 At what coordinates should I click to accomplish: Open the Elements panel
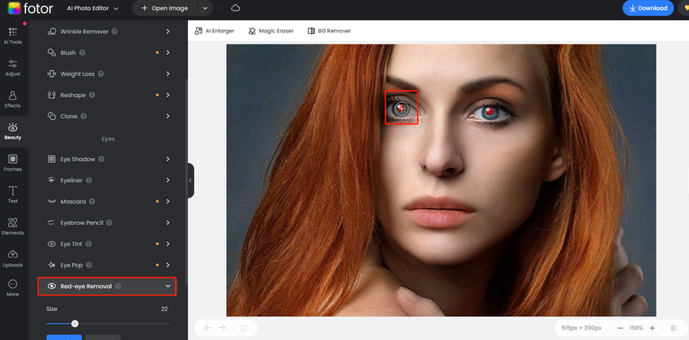(x=12, y=226)
